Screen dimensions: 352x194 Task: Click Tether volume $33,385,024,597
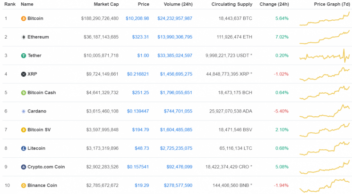pos(175,56)
